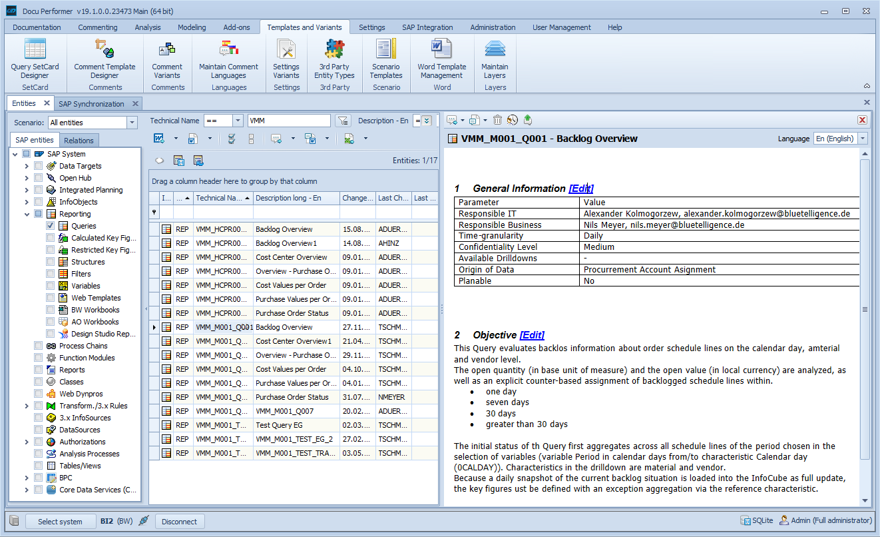Screen dimensions: 880x537
Task: Switch to the SAP Synchronization tab
Action: pos(91,104)
